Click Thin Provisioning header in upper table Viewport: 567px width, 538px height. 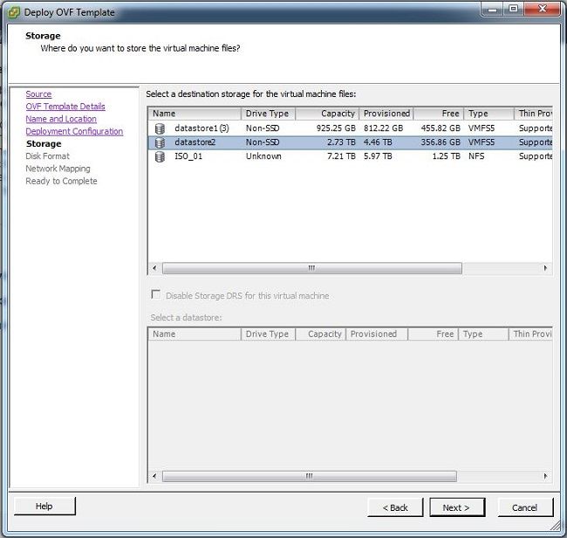point(534,114)
